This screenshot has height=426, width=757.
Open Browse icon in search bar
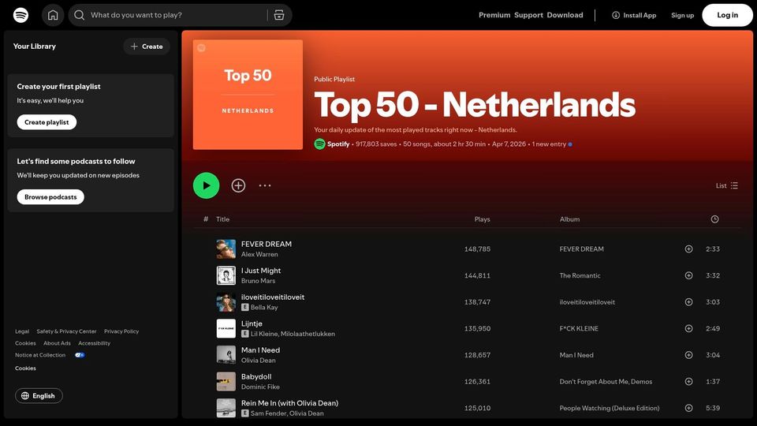pos(279,15)
